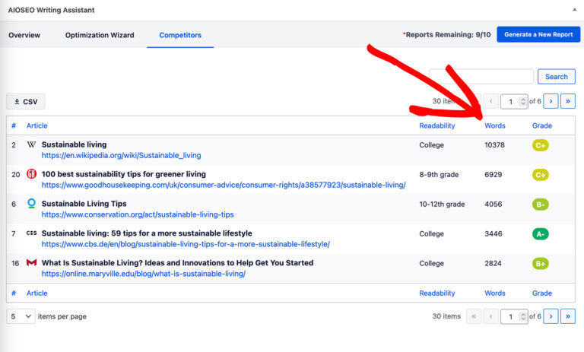Click Generate a New Report button

(538, 35)
